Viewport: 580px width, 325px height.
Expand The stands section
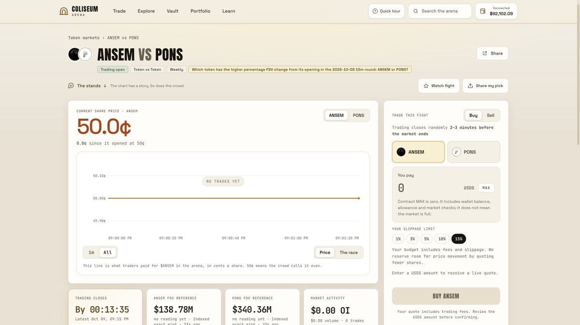coord(87,86)
